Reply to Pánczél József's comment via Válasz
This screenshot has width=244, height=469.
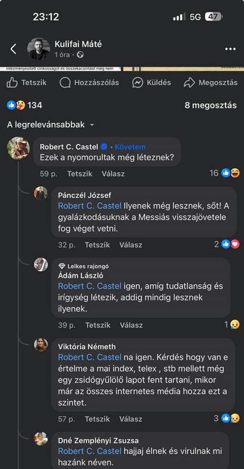[x=131, y=245]
